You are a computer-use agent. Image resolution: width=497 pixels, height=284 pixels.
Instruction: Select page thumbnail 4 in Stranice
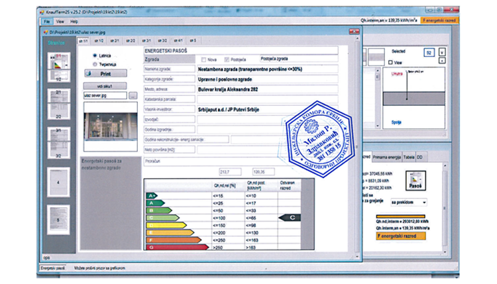tap(58, 182)
